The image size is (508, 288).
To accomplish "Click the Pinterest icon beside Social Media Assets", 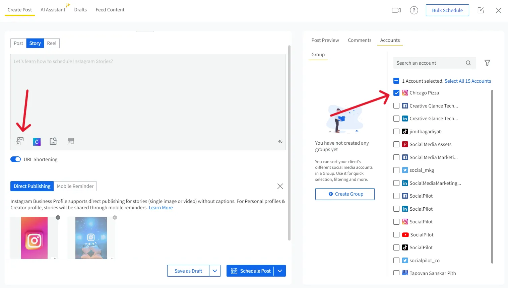I will point(405,144).
